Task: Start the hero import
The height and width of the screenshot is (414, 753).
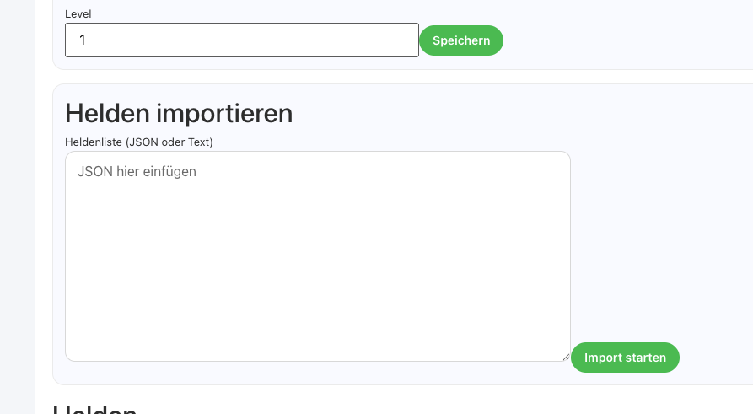Action: click(x=625, y=358)
